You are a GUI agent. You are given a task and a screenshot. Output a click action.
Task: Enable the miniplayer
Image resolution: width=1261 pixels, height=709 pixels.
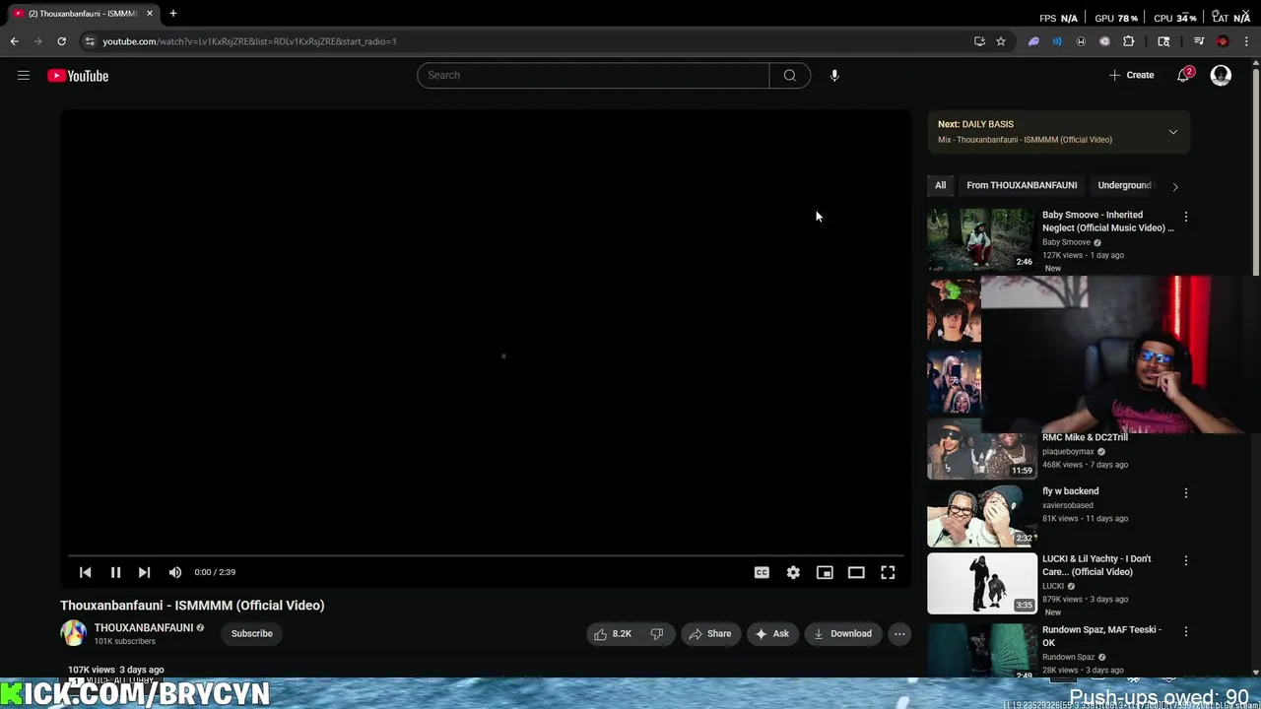click(825, 572)
